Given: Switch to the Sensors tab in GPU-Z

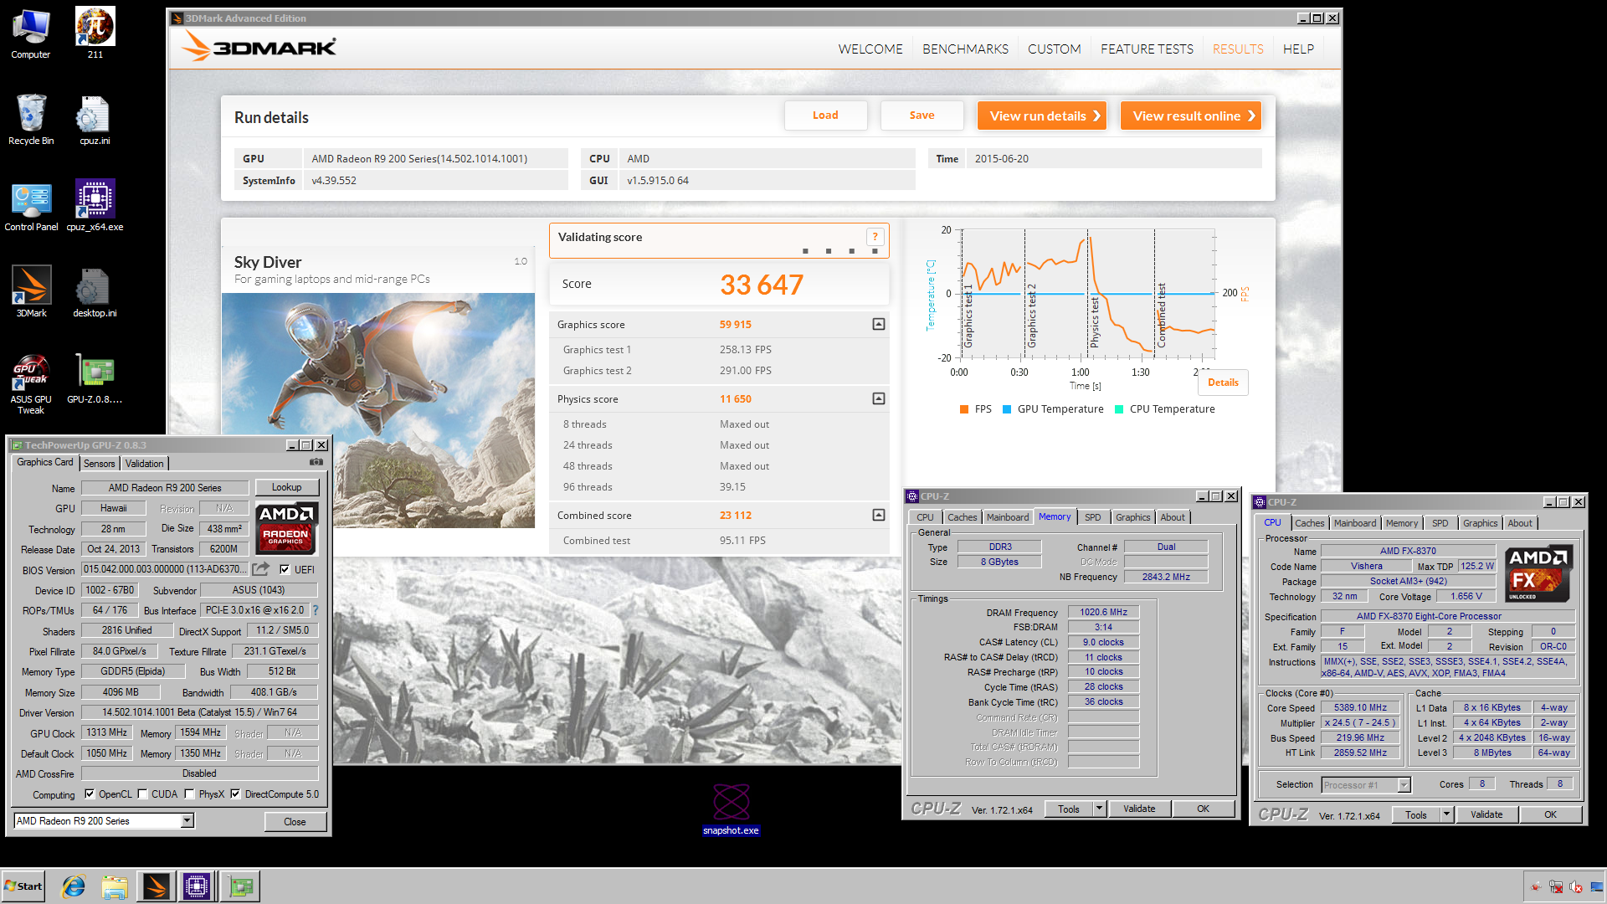Looking at the screenshot, I should [100, 463].
